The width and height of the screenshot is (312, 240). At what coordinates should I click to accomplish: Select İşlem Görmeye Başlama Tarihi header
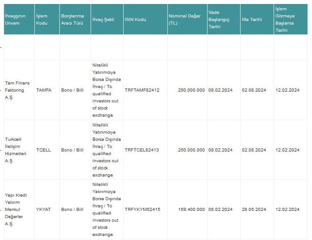coord(291,19)
